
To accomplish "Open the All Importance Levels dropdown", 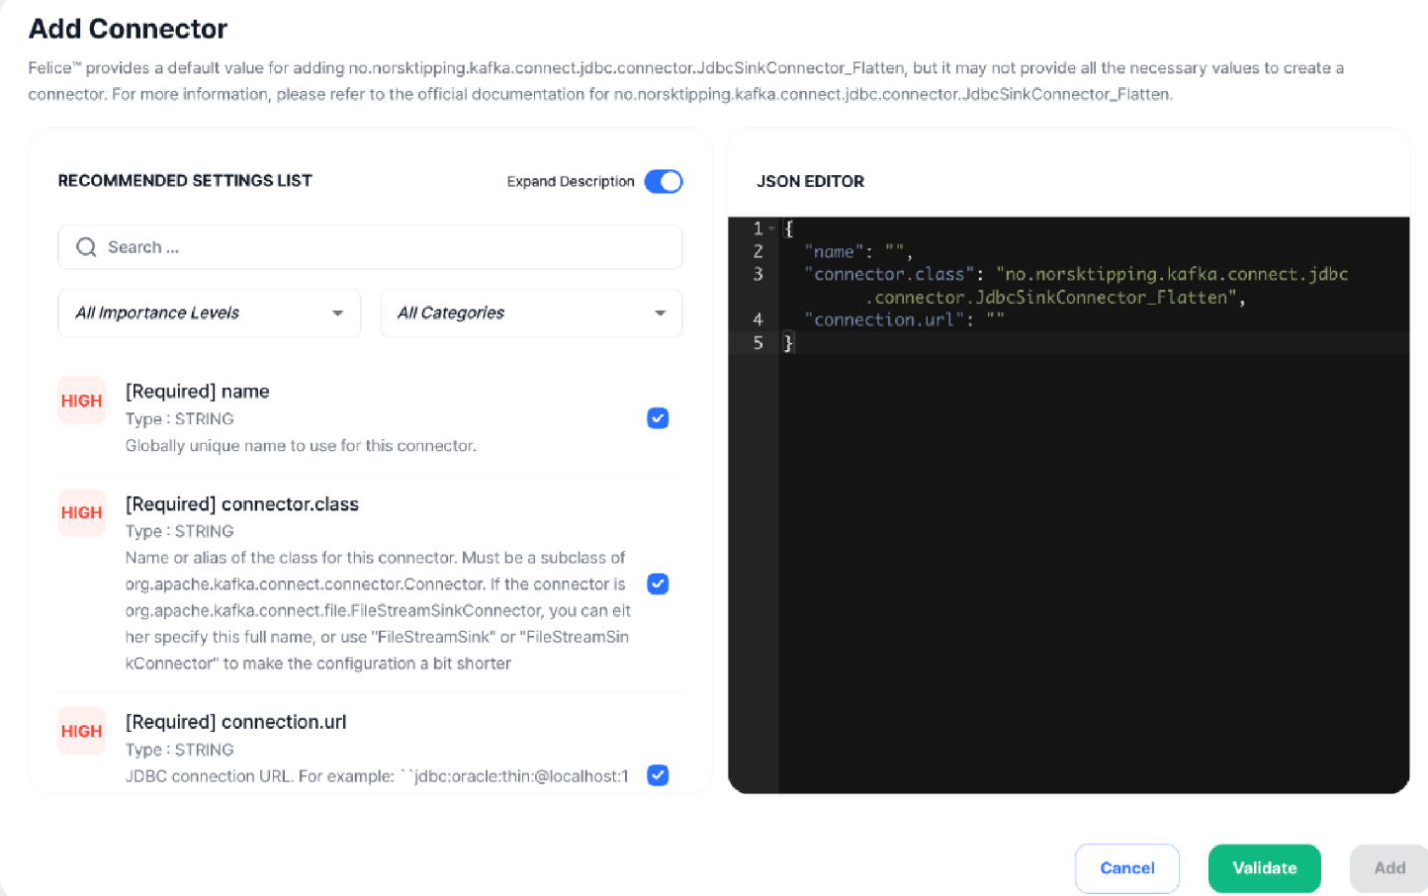I will (209, 313).
